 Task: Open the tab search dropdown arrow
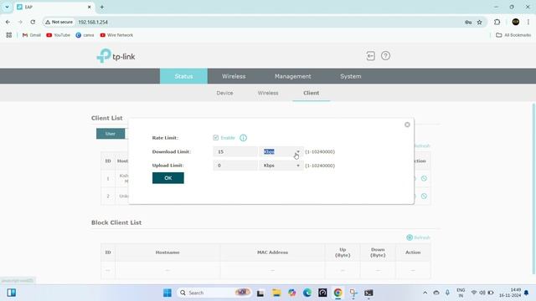(x=7, y=7)
